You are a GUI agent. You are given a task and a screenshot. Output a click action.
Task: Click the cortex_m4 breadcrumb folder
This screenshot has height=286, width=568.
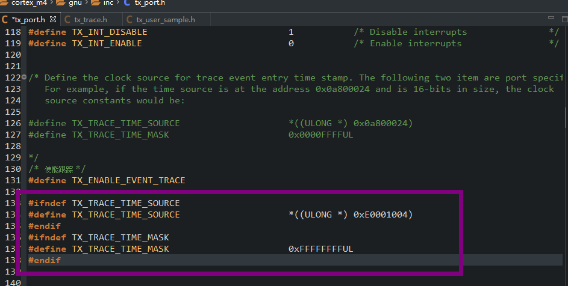point(29,3)
